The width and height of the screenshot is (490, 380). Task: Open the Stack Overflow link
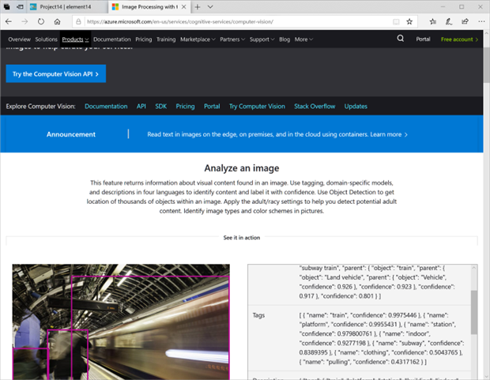[x=315, y=106]
